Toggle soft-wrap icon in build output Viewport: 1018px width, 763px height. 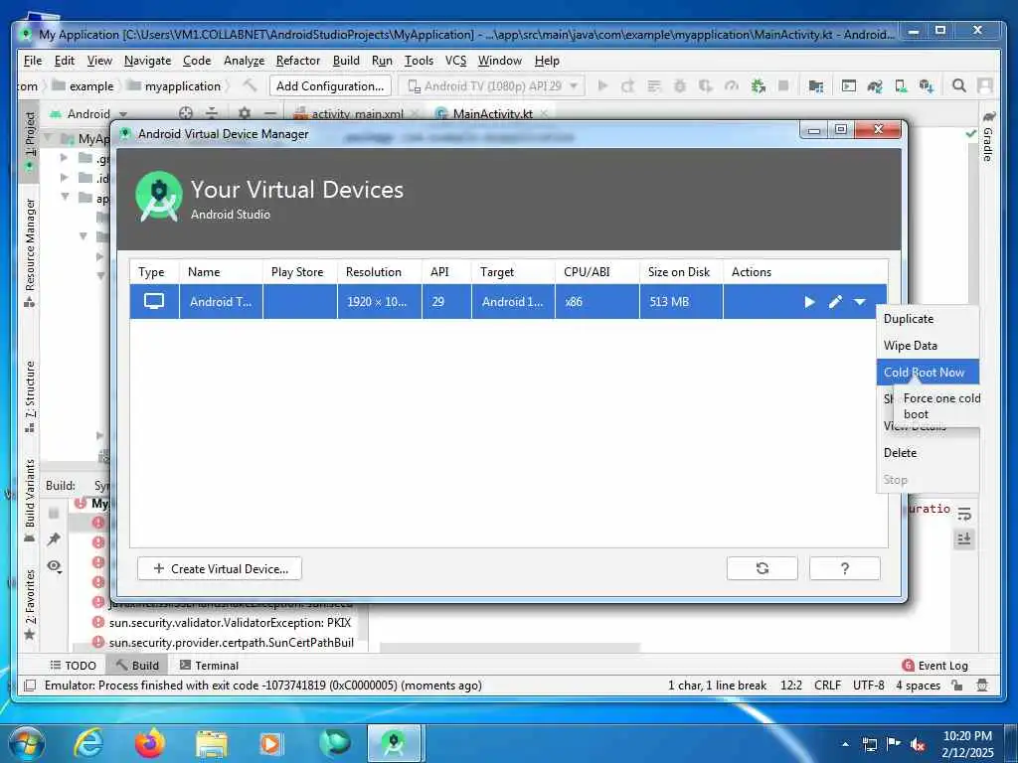(x=964, y=514)
